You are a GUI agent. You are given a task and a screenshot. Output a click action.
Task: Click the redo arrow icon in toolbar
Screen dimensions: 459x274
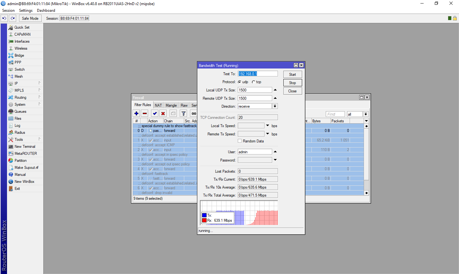[13, 18]
